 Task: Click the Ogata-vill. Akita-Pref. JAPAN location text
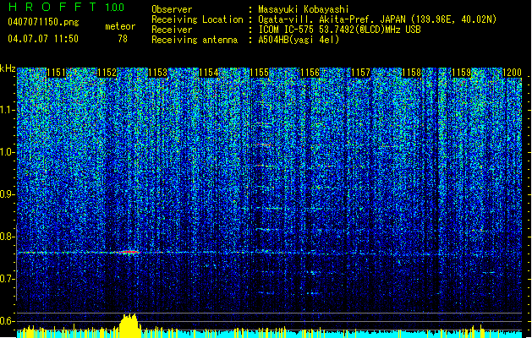click(377, 19)
